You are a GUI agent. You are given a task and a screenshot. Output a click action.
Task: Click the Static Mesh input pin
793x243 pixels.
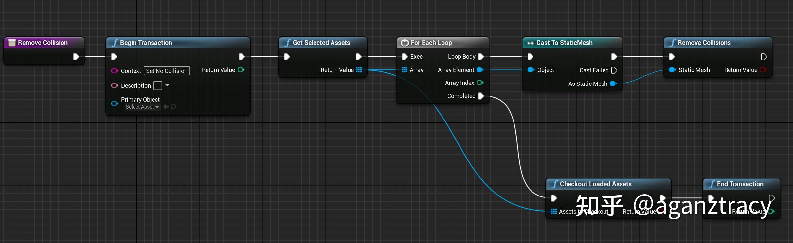click(x=672, y=70)
